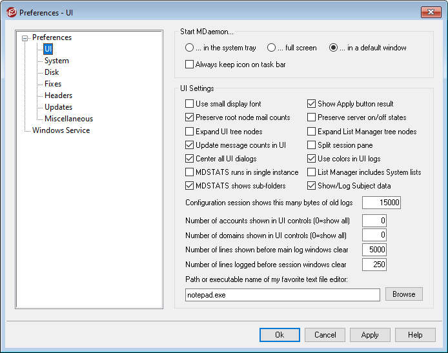Open the Disk preferences page
The width and height of the screenshot is (448, 353).
(52, 72)
